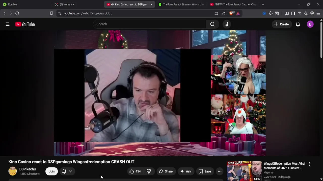Click the video player to pause

click(x=159, y=93)
